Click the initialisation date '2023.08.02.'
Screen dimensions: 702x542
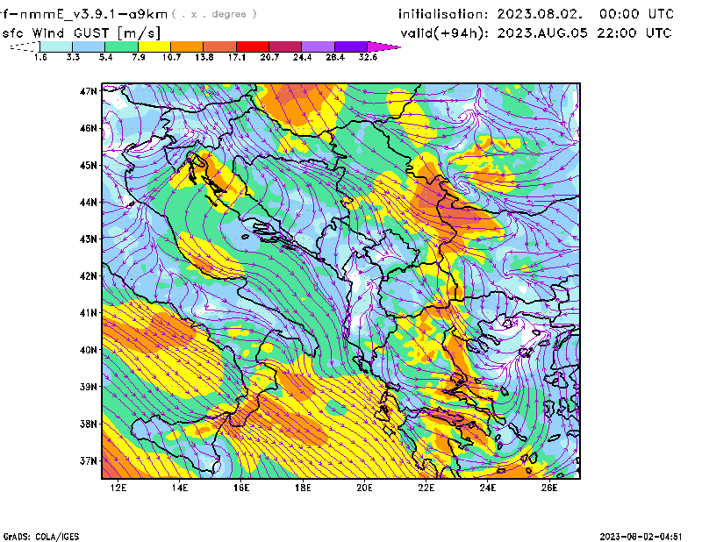coord(540,14)
